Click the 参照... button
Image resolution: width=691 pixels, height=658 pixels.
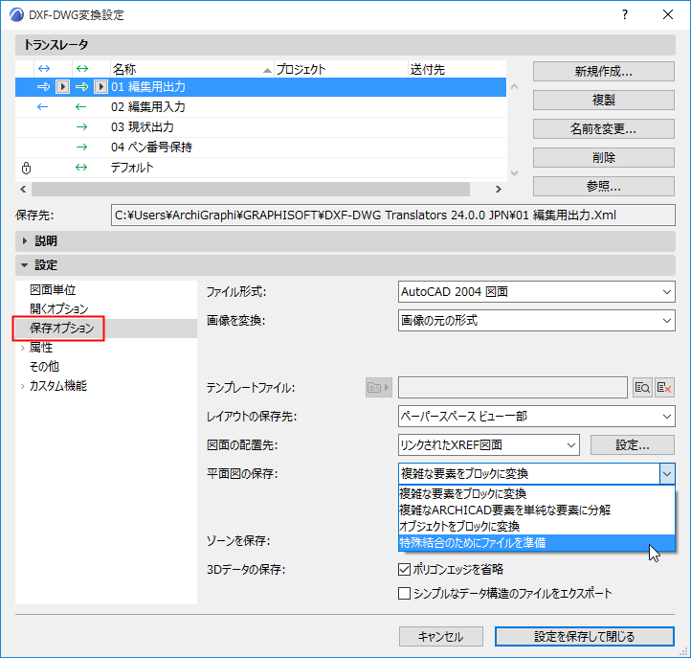coord(603,186)
